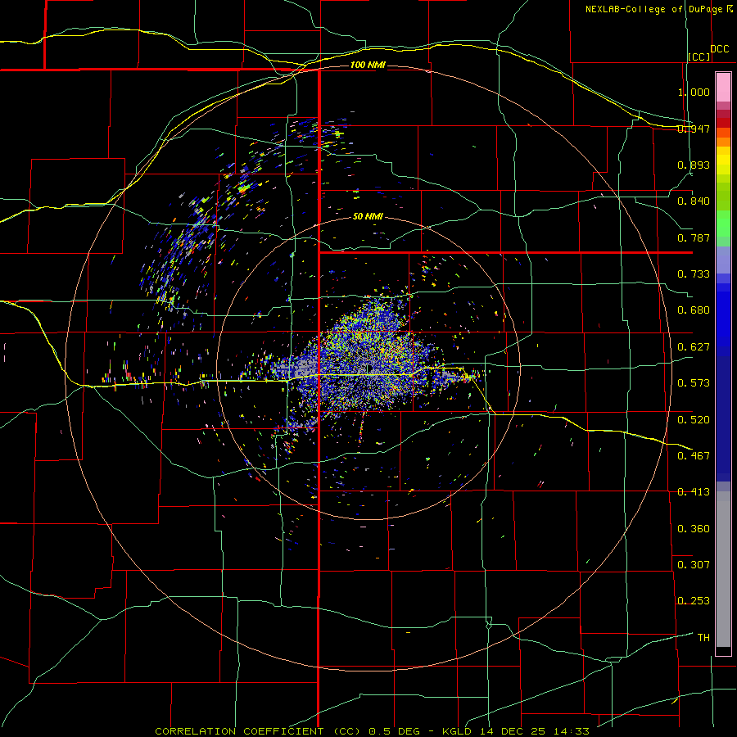This screenshot has width=737, height=737.
Task: Click the TH threshold label
Action: (703, 638)
